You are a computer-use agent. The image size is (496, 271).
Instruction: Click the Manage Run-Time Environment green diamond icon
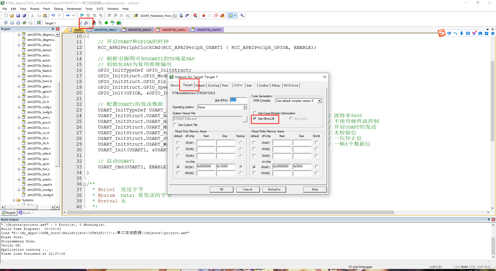[106, 23]
